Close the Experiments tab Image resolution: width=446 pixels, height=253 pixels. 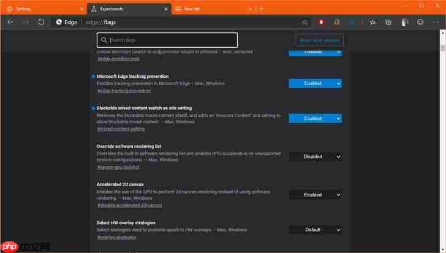point(166,9)
